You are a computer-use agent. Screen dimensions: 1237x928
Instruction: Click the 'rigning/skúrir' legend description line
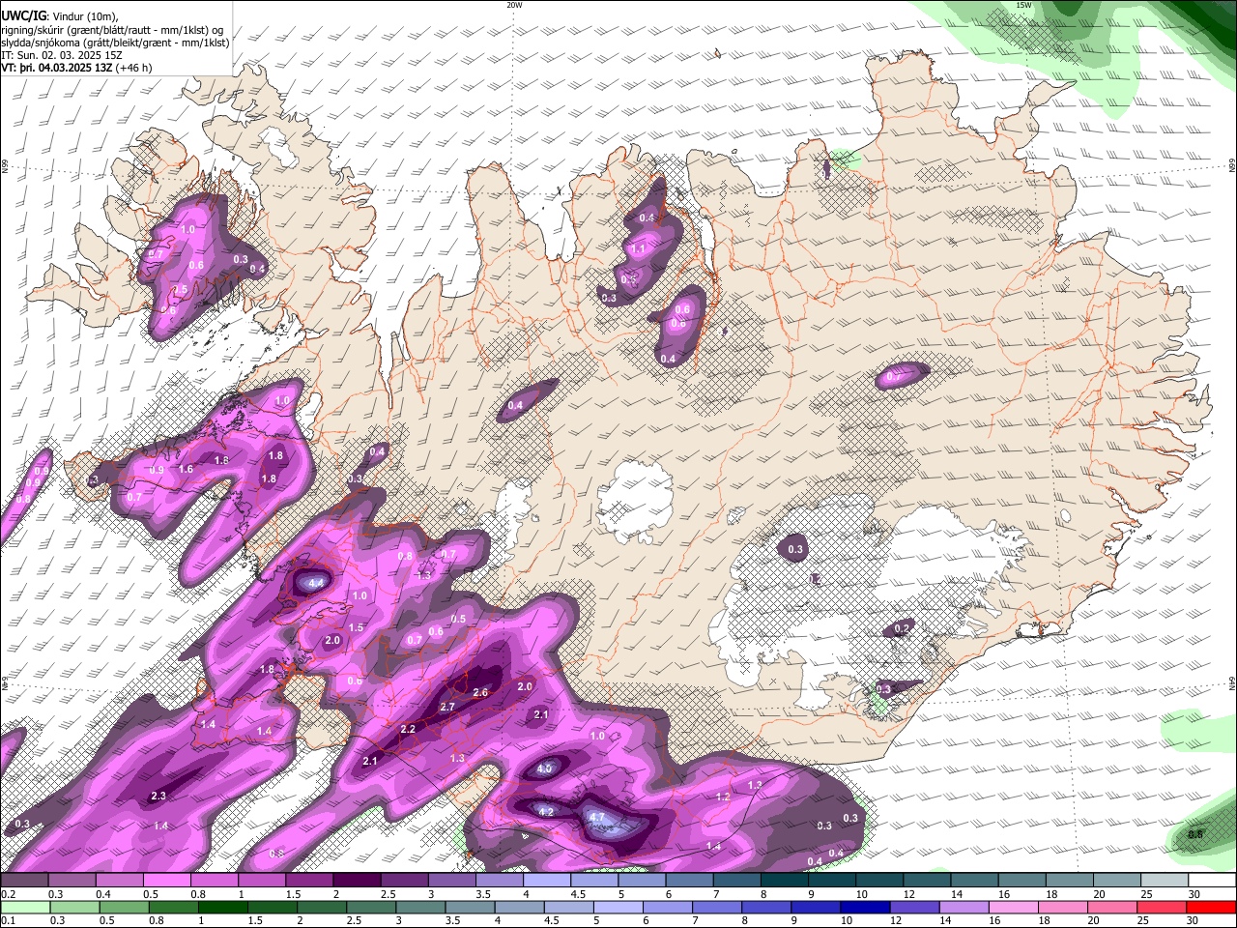click(x=112, y=30)
